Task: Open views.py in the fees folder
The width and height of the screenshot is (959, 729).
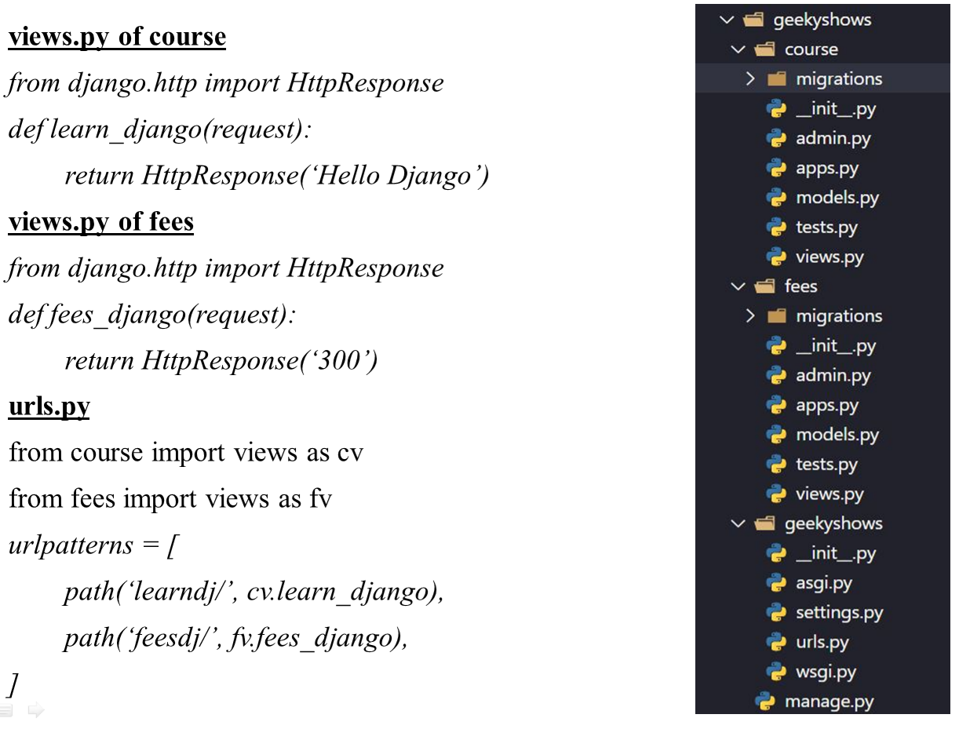Action: (829, 494)
